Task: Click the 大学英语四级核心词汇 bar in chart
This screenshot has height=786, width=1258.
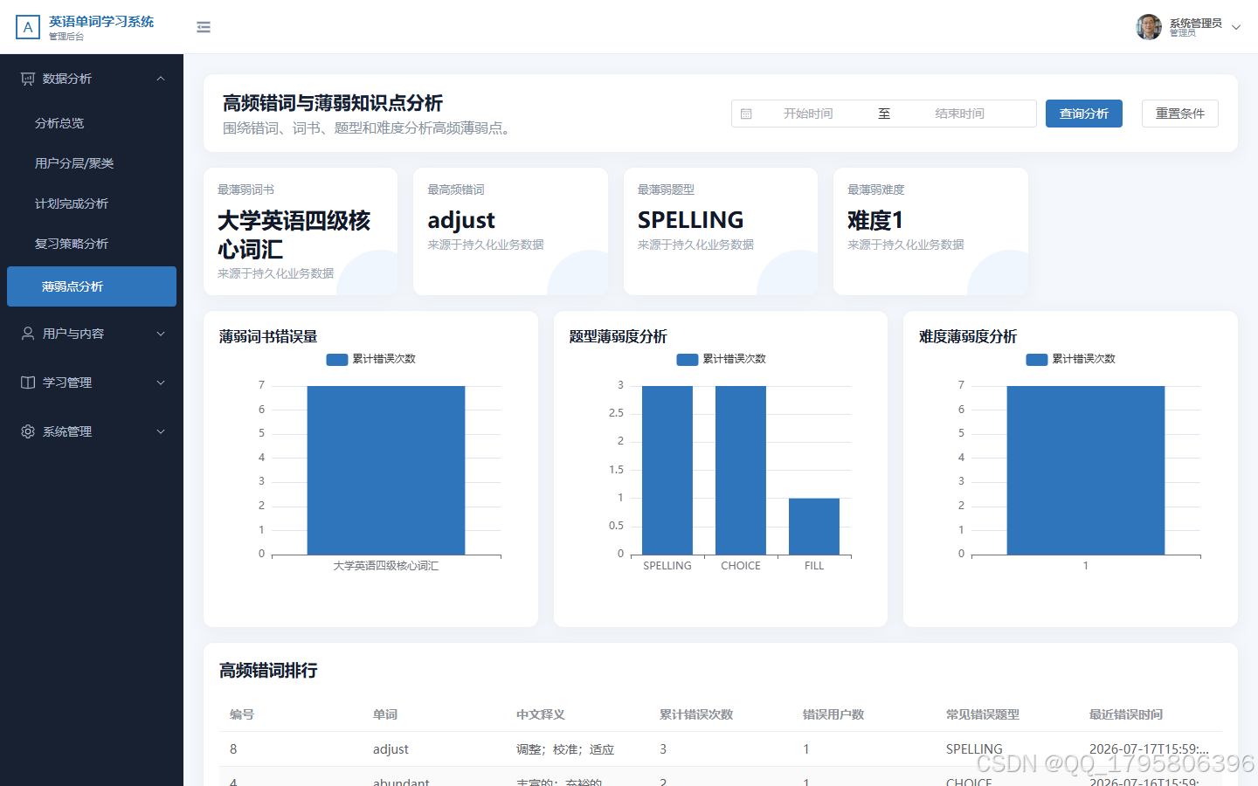Action: point(386,470)
